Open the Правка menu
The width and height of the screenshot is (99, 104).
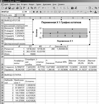pos(12,4)
